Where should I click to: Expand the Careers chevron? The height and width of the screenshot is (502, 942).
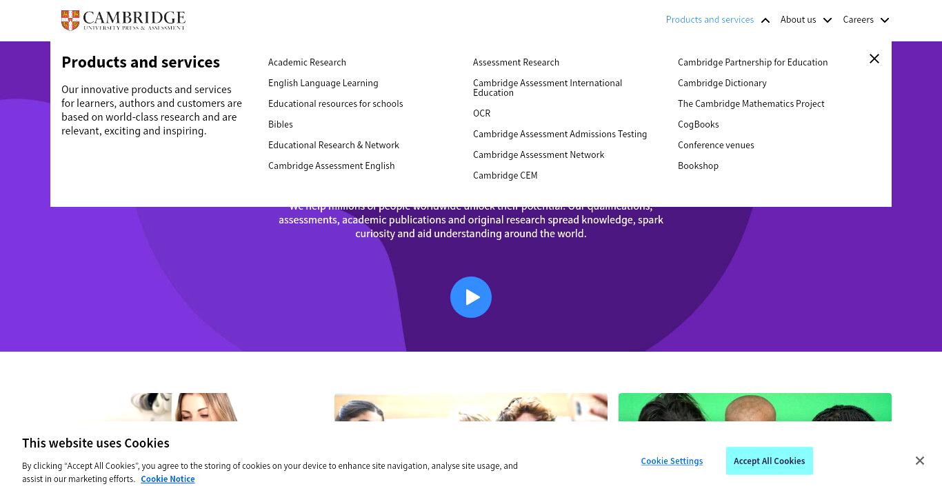[x=885, y=20]
